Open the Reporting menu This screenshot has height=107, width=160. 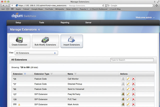65,23
